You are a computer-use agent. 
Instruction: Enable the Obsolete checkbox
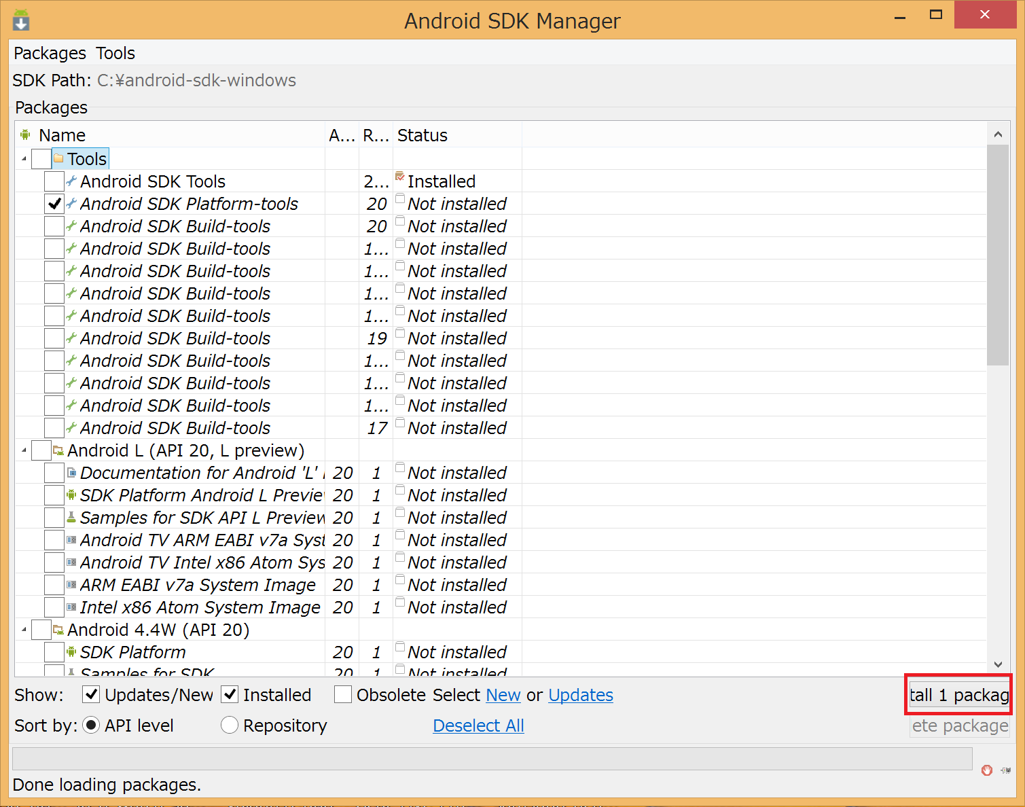click(343, 695)
